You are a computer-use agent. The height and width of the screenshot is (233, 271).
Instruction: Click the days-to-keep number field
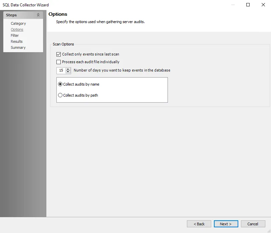pos(61,70)
